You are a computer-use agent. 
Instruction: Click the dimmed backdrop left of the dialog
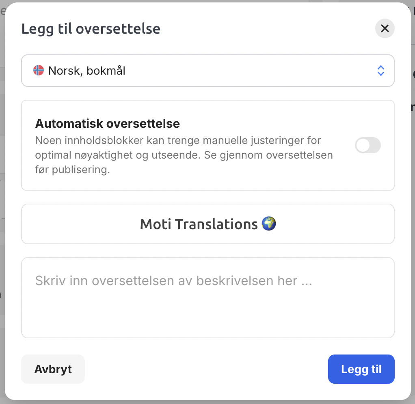2,201
